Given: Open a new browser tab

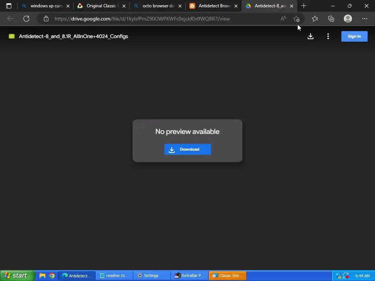Looking at the screenshot, I should 304,6.
